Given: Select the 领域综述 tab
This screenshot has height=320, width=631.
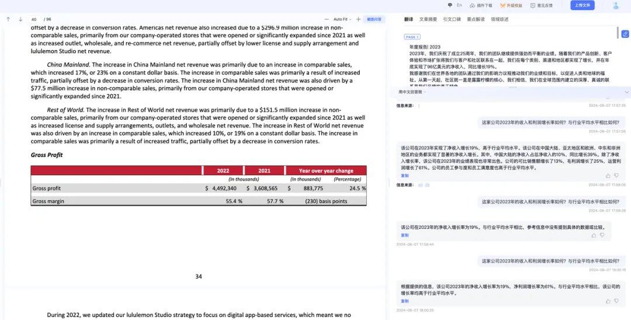Looking at the screenshot, I should (500, 19).
